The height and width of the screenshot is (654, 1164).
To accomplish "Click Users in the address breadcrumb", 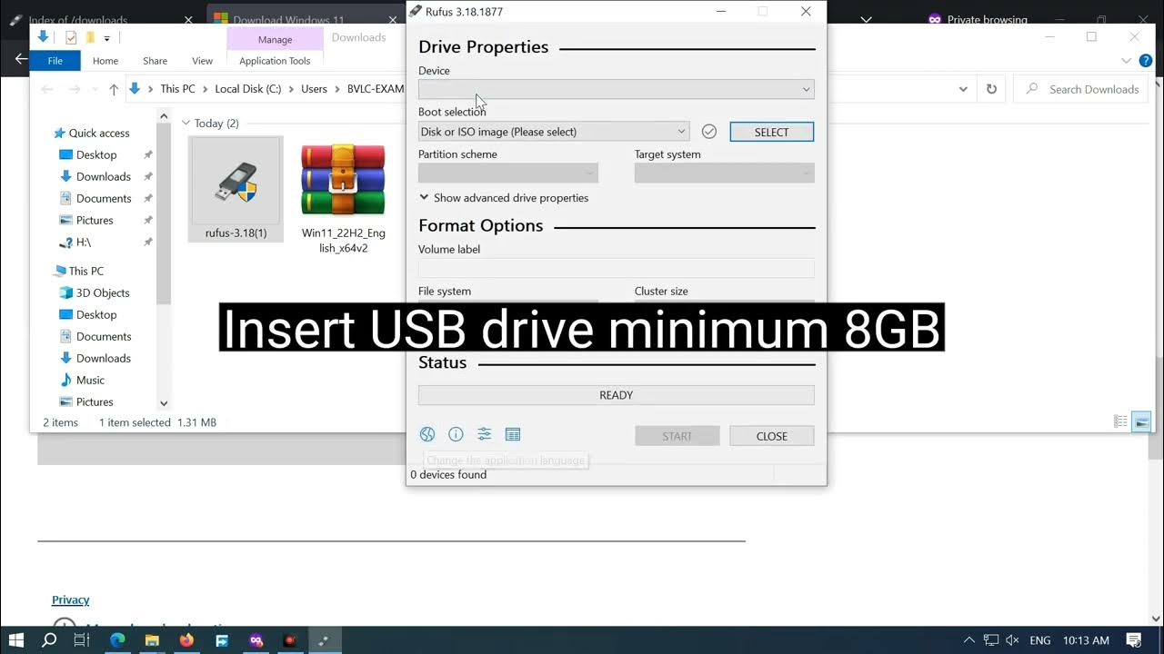I will pyautogui.click(x=314, y=89).
